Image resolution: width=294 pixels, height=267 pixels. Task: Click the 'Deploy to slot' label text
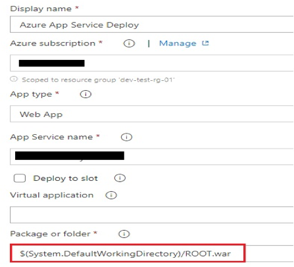(65, 178)
